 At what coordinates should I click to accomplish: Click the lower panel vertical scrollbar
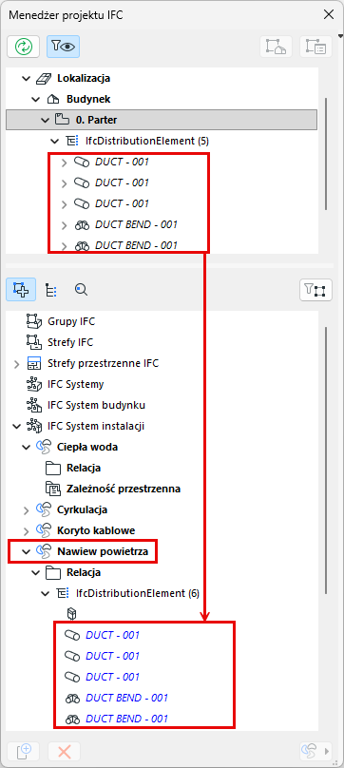pyautogui.click(x=326, y=460)
